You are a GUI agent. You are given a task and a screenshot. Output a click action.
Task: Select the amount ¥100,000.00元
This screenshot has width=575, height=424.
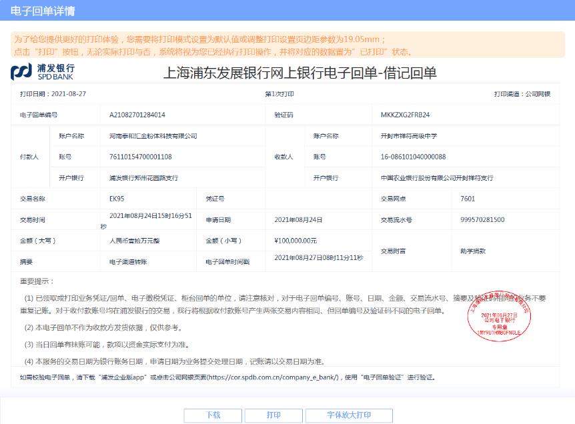pos(295,241)
